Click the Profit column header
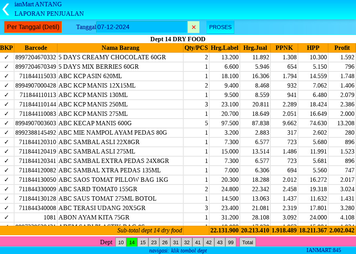This screenshot has width=356, height=254. [342, 48]
